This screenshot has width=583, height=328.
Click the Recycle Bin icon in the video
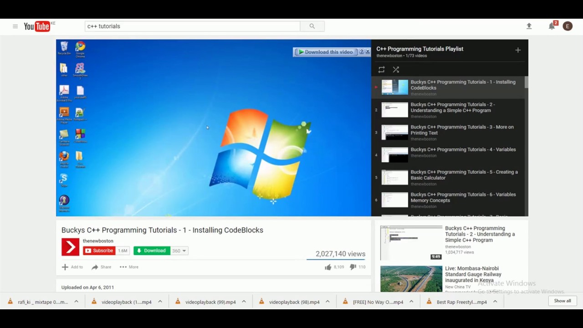(x=64, y=48)
